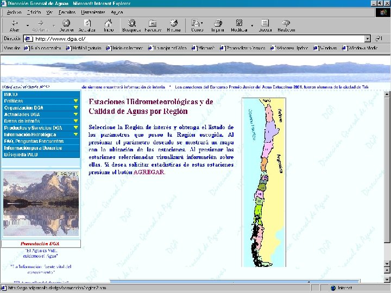Click the Modificar edit toolbar icon
This screenshot has height=293, width=391.
pyautogui.click(x=239, y=23)
